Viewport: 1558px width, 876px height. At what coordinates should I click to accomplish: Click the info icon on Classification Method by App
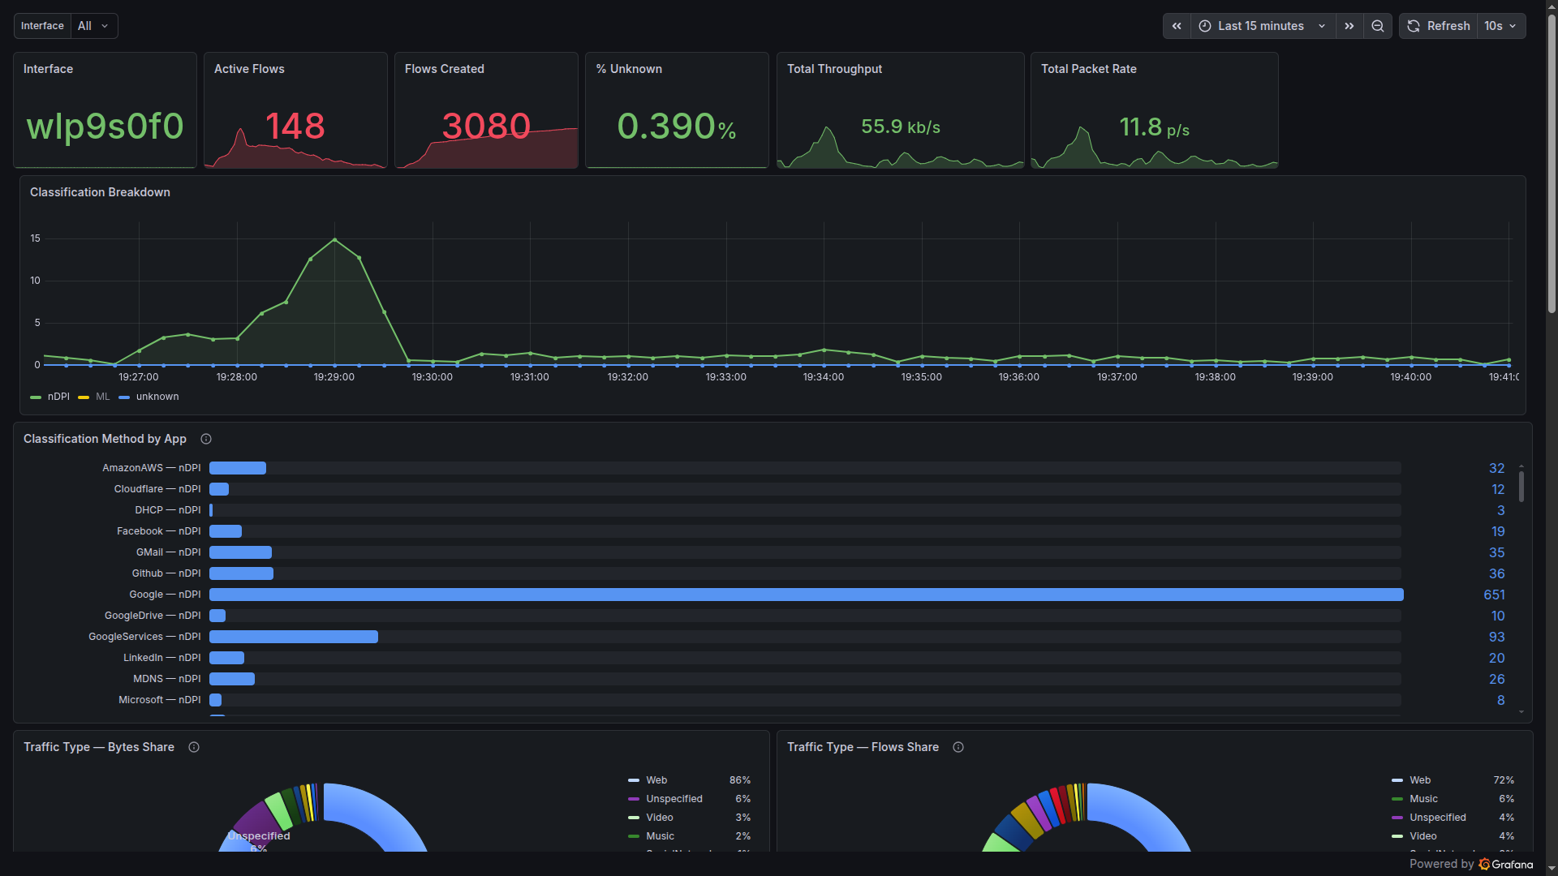coord(205,439)
